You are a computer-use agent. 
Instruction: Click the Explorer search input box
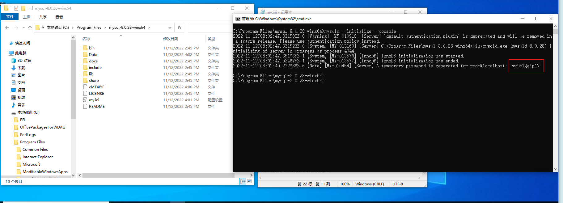click(210, 27)
